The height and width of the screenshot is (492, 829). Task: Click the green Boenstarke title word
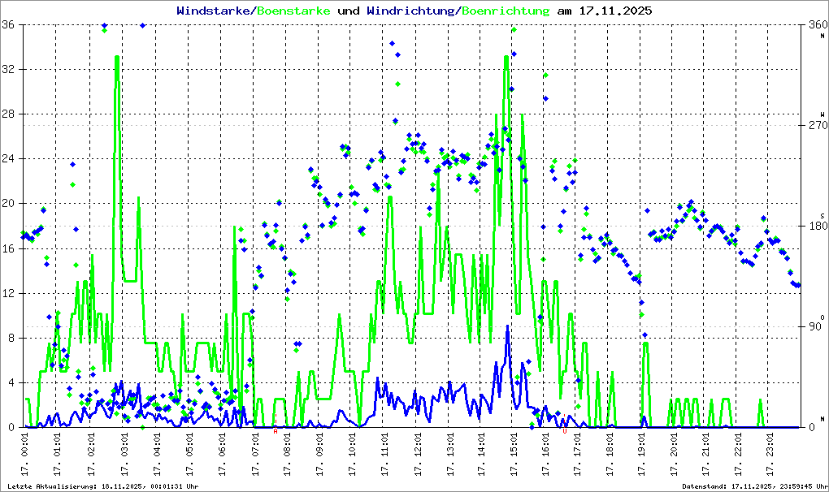tap(293, 11)
